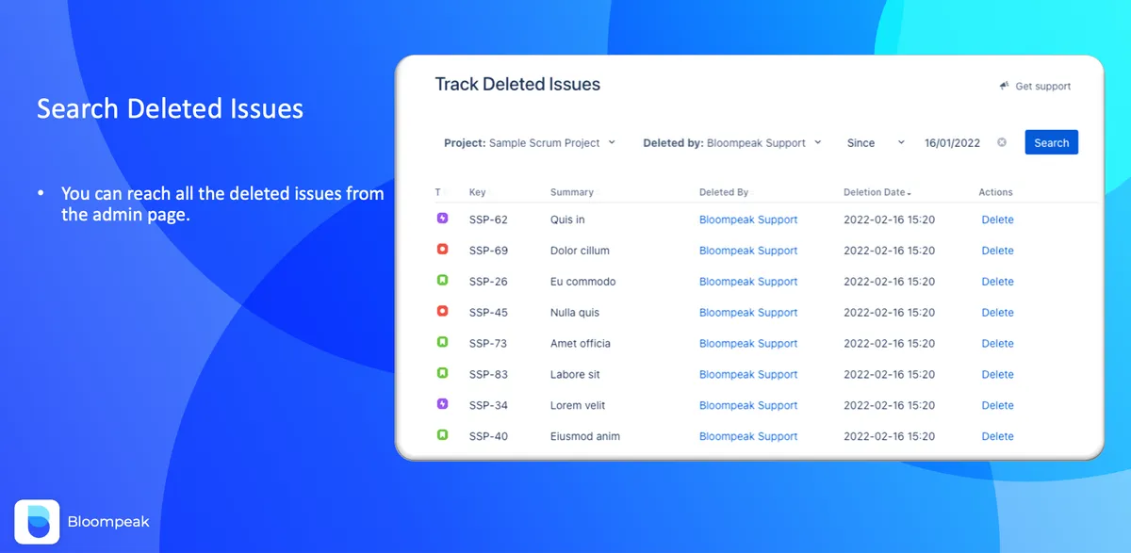Viewport: 1131px width, 553px height.
Task: Click Delete for SSP-62
Action: 997,220
